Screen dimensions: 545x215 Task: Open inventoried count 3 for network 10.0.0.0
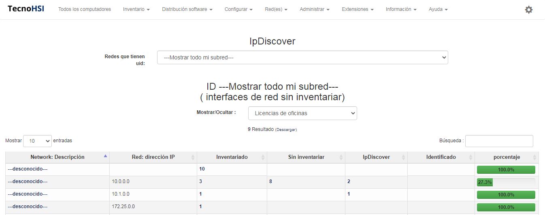[200, 182]
